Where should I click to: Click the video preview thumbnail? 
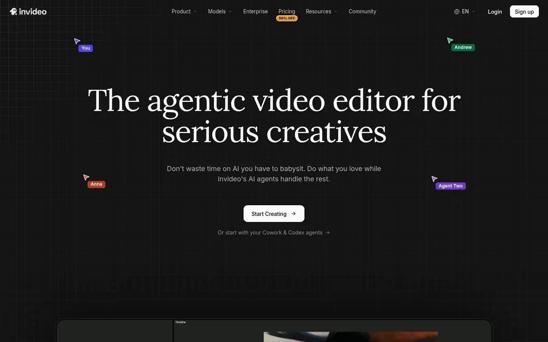351,337
